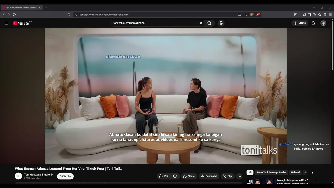Open options for Wrongfully Imprisoned video
The image size is (334, 188).
315,181
